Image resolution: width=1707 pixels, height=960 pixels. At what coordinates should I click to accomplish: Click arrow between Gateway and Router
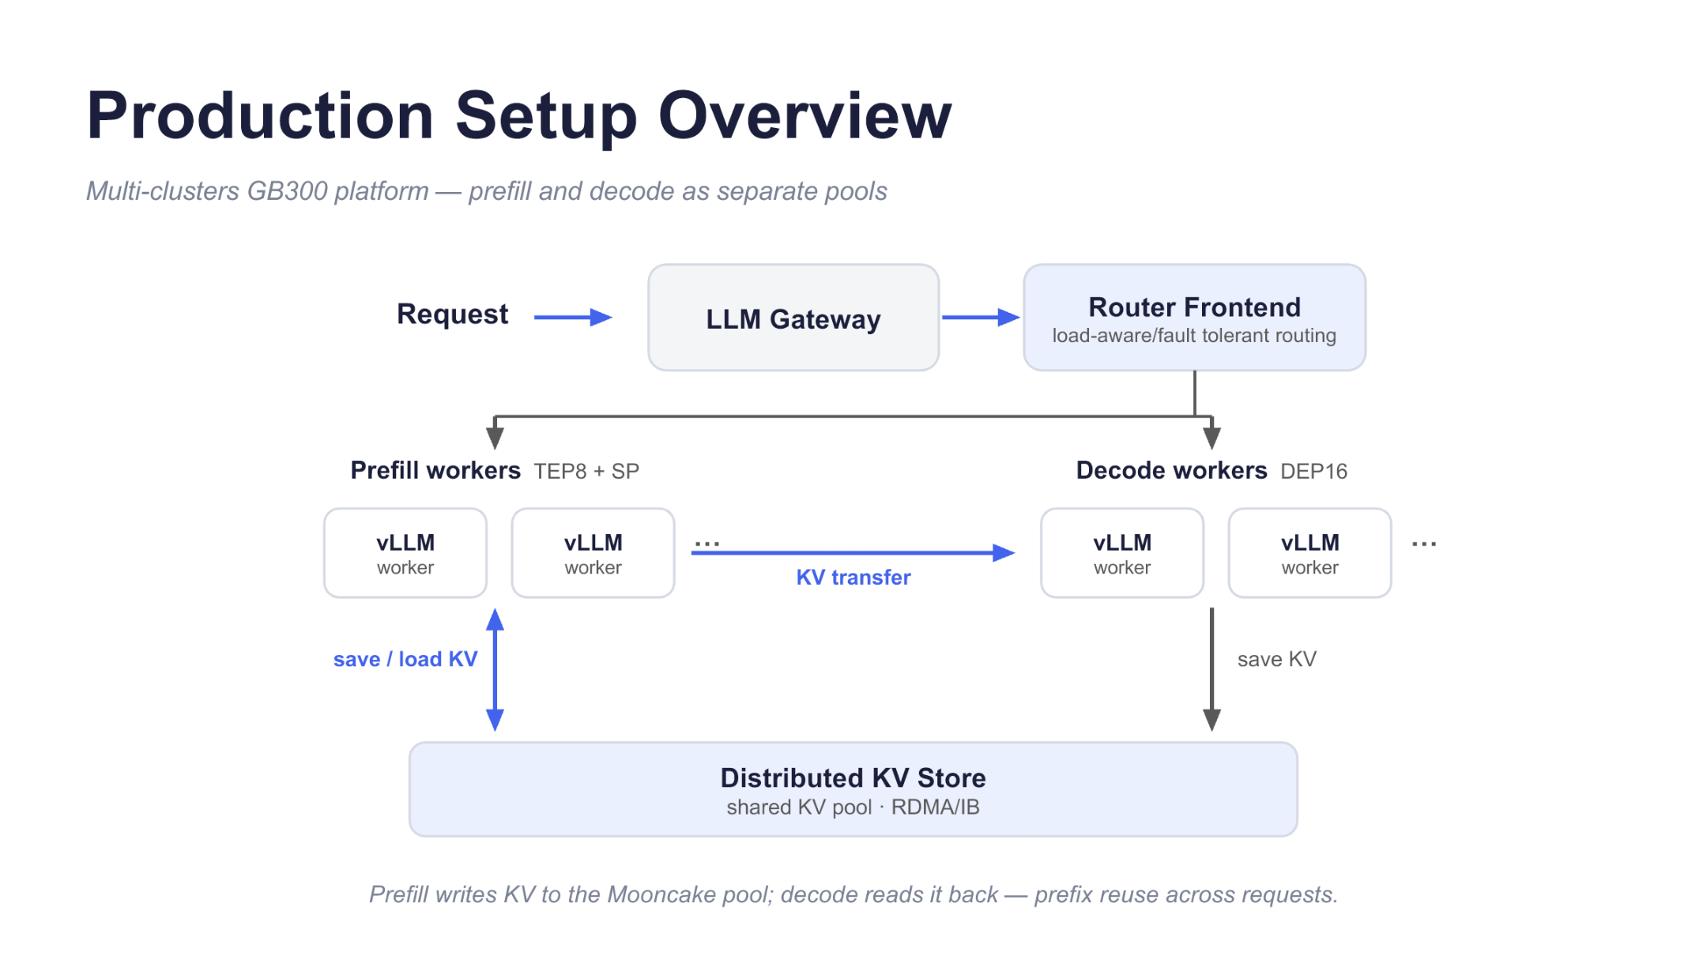pos(981,318)
